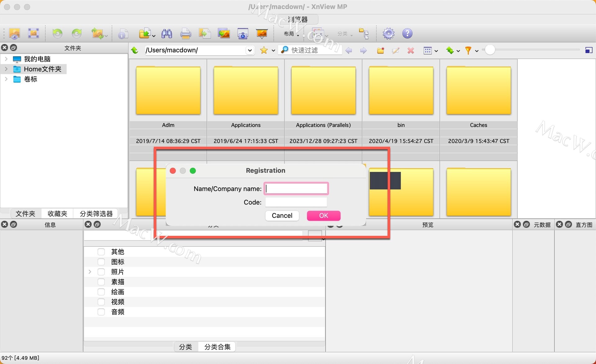This screenshot has width=596, height=364.
Task: Select the 浏览器 tab
Action: tap(298, 19)
